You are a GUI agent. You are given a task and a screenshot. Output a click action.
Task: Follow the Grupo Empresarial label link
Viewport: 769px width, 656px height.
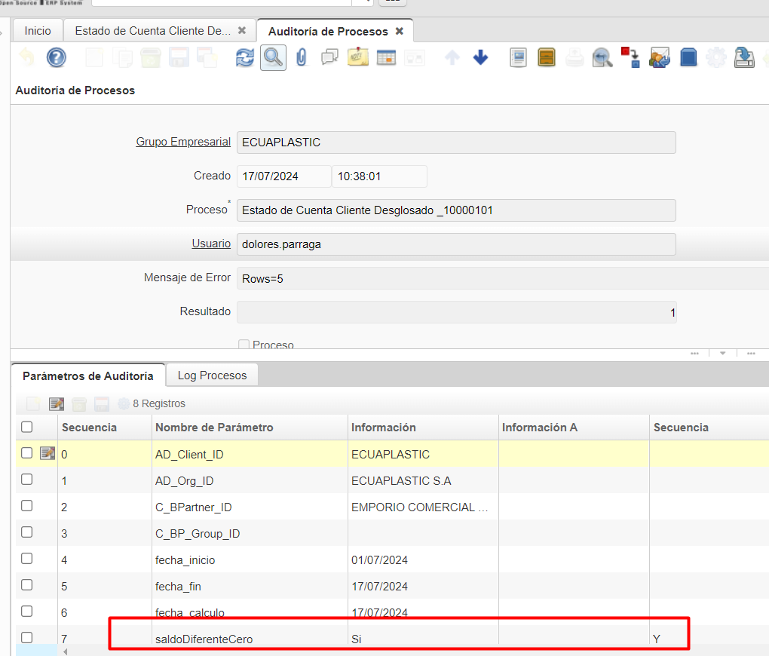[x=183, y=142]
